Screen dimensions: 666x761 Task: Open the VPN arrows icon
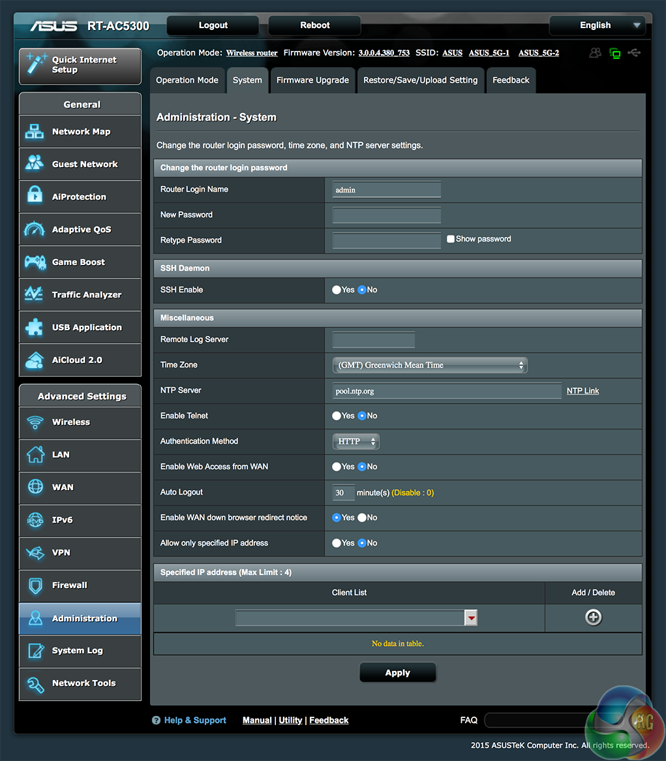tap(35, 552)
